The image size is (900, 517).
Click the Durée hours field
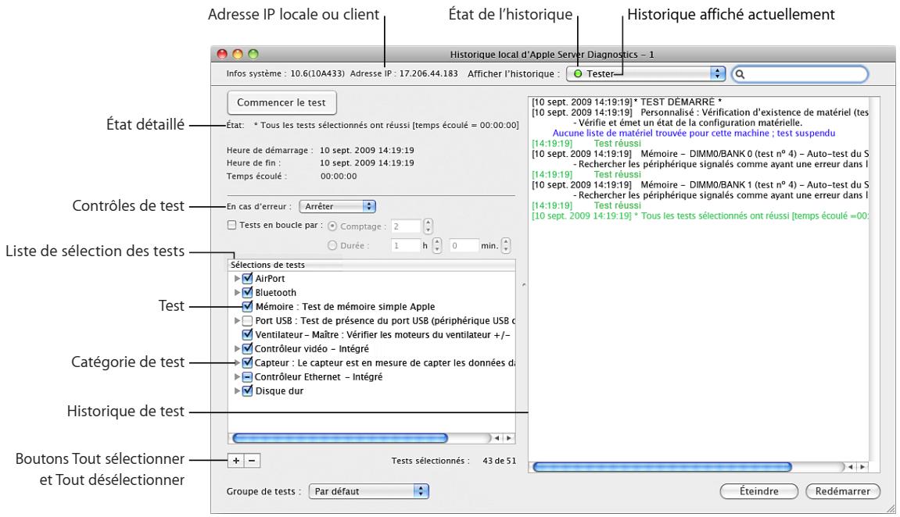(x=407, y=246)
